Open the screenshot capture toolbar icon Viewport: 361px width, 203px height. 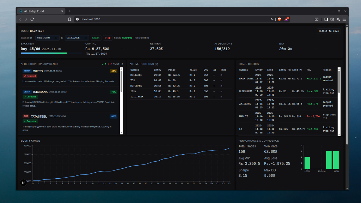click(317, 19)
